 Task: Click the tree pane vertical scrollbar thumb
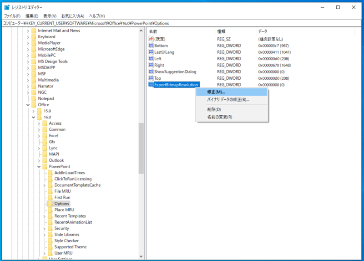tap(141, 148)
